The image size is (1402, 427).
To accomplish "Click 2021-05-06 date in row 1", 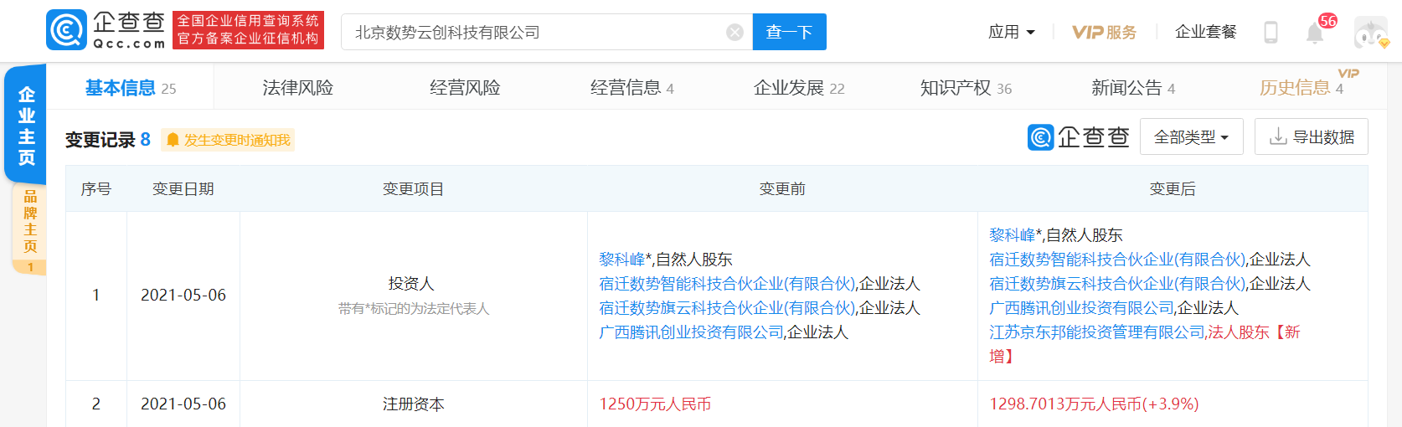I will click(x=183, y=296).
